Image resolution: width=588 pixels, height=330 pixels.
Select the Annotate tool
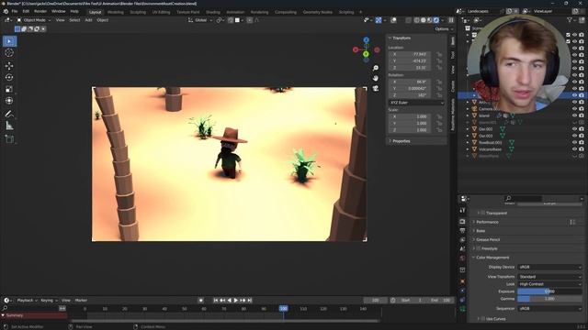(9, 114)
